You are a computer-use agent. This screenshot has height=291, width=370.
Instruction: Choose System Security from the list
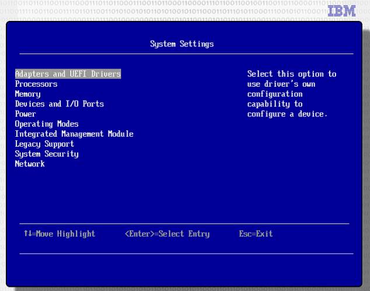pos(47,154)
